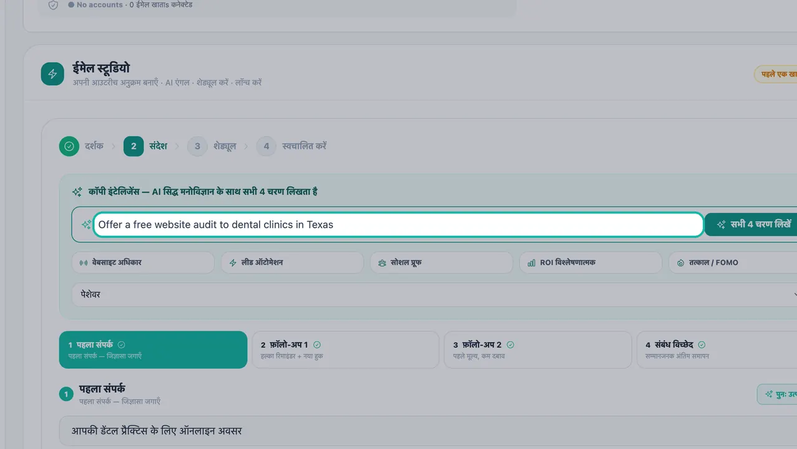Click the subject line आपकी डेंटल प्रैक्टिस field
Viewport: 797px width, 449px height.
tap(428, 431)
